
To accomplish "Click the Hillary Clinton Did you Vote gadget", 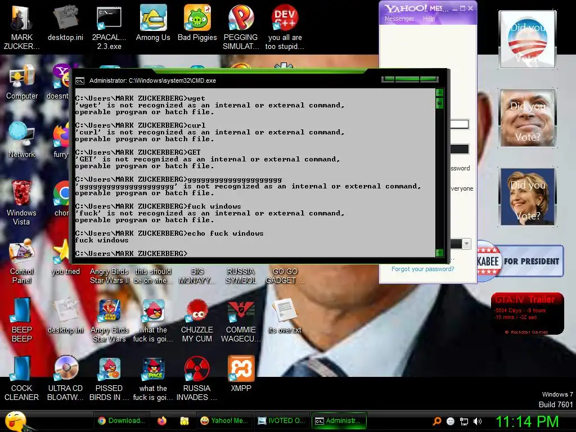I will (x=528, y=196).
